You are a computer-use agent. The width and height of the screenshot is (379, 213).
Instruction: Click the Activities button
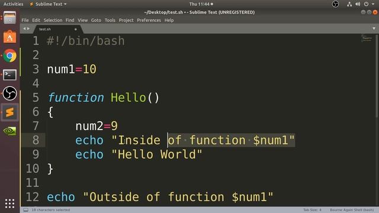pos(13,4)
